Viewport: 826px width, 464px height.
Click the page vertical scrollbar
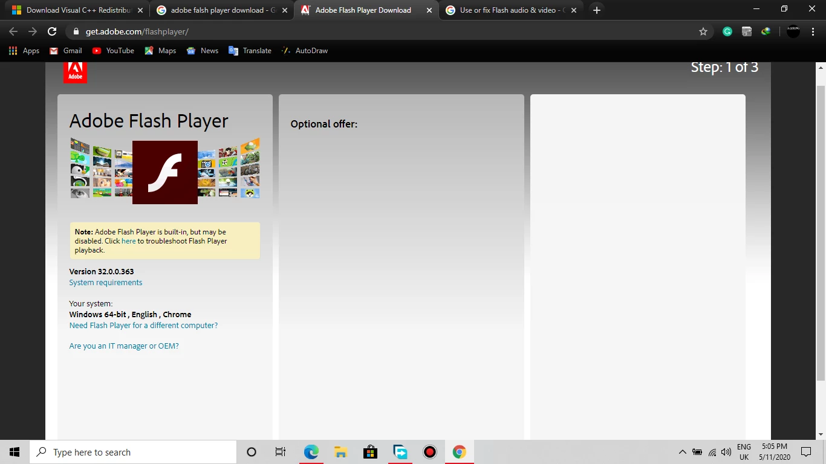(821, 233)
